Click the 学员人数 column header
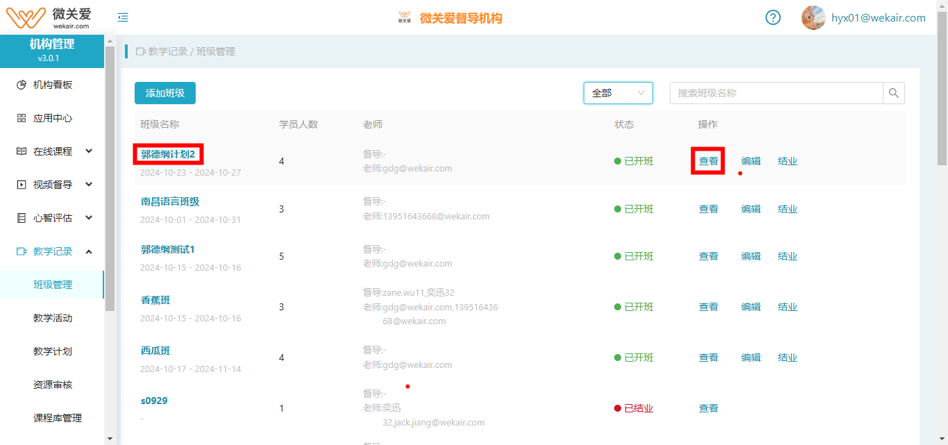948x445 pixels. click(x=298, y=124)
